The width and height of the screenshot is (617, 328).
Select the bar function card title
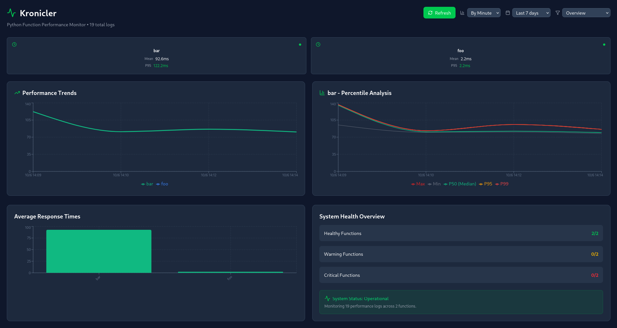tap(157, 51)
